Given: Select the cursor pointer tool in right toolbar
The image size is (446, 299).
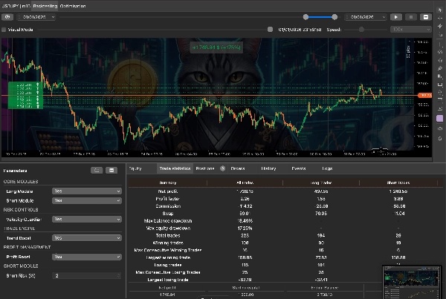Looking at the screenshot, I should click(x=440, y=10).
